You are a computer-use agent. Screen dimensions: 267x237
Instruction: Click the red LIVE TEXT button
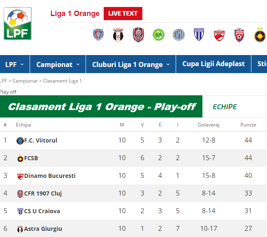(123, 14)
